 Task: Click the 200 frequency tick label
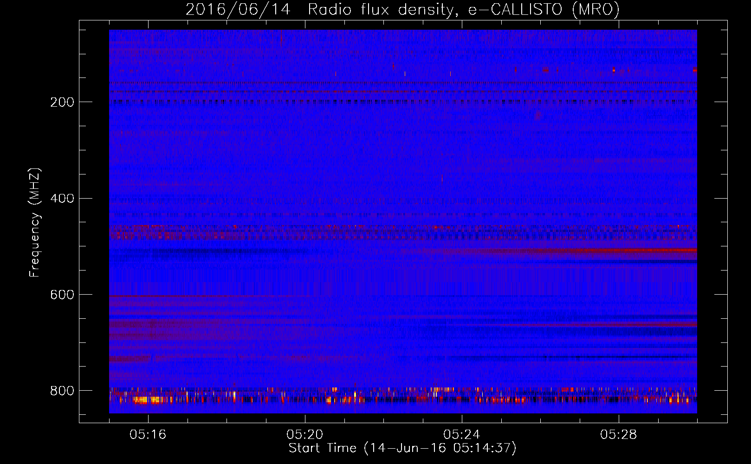pos(62,102)
